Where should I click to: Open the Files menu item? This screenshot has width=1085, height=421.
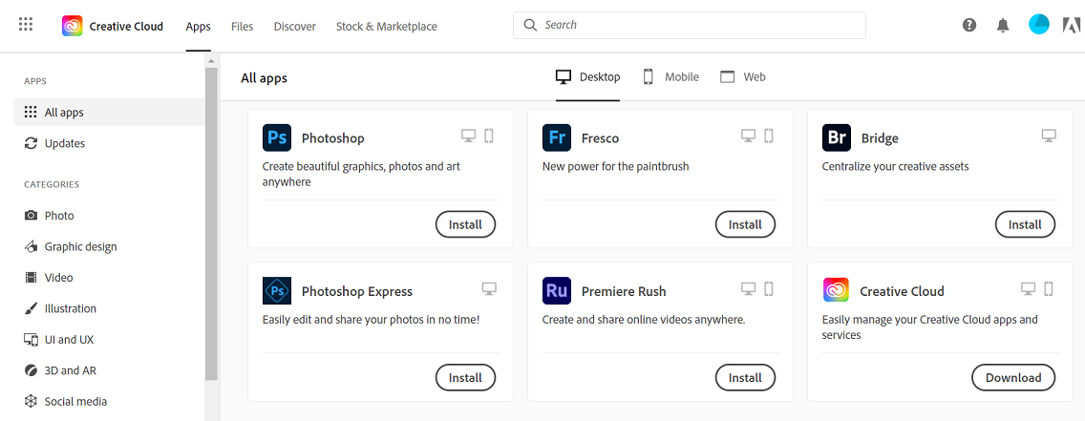(x=243, y=27)
